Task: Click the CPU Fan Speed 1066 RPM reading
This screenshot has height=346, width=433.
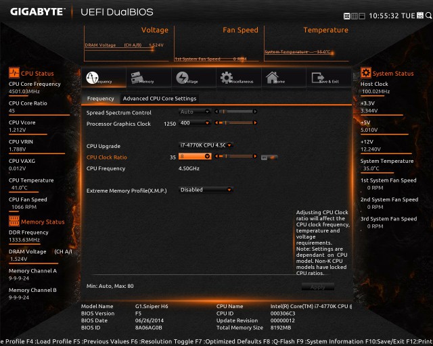Action: tap(24, 207)
